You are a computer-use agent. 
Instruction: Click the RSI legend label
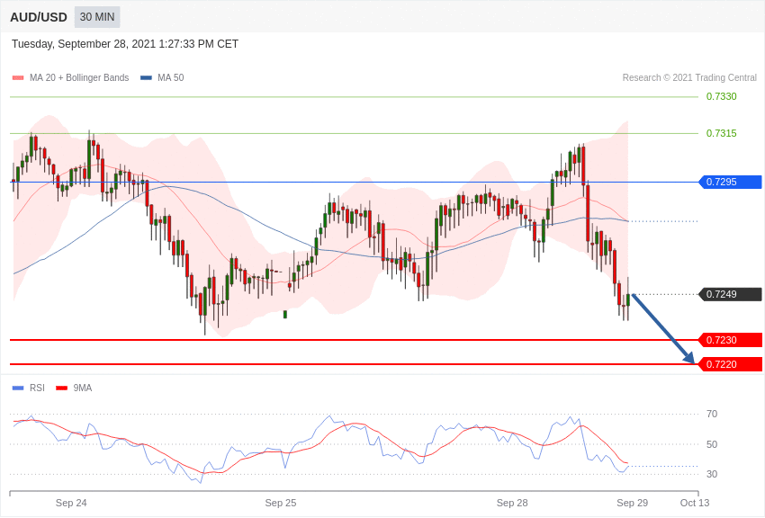pyautogui.click(x=37, y=388)
